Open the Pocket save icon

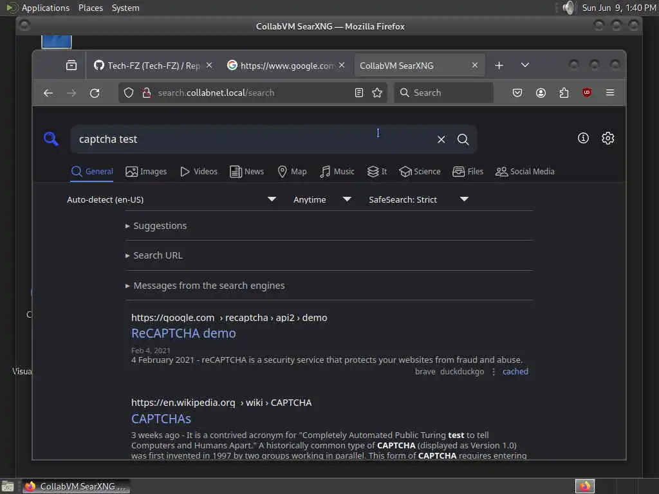tap(517, 93)
